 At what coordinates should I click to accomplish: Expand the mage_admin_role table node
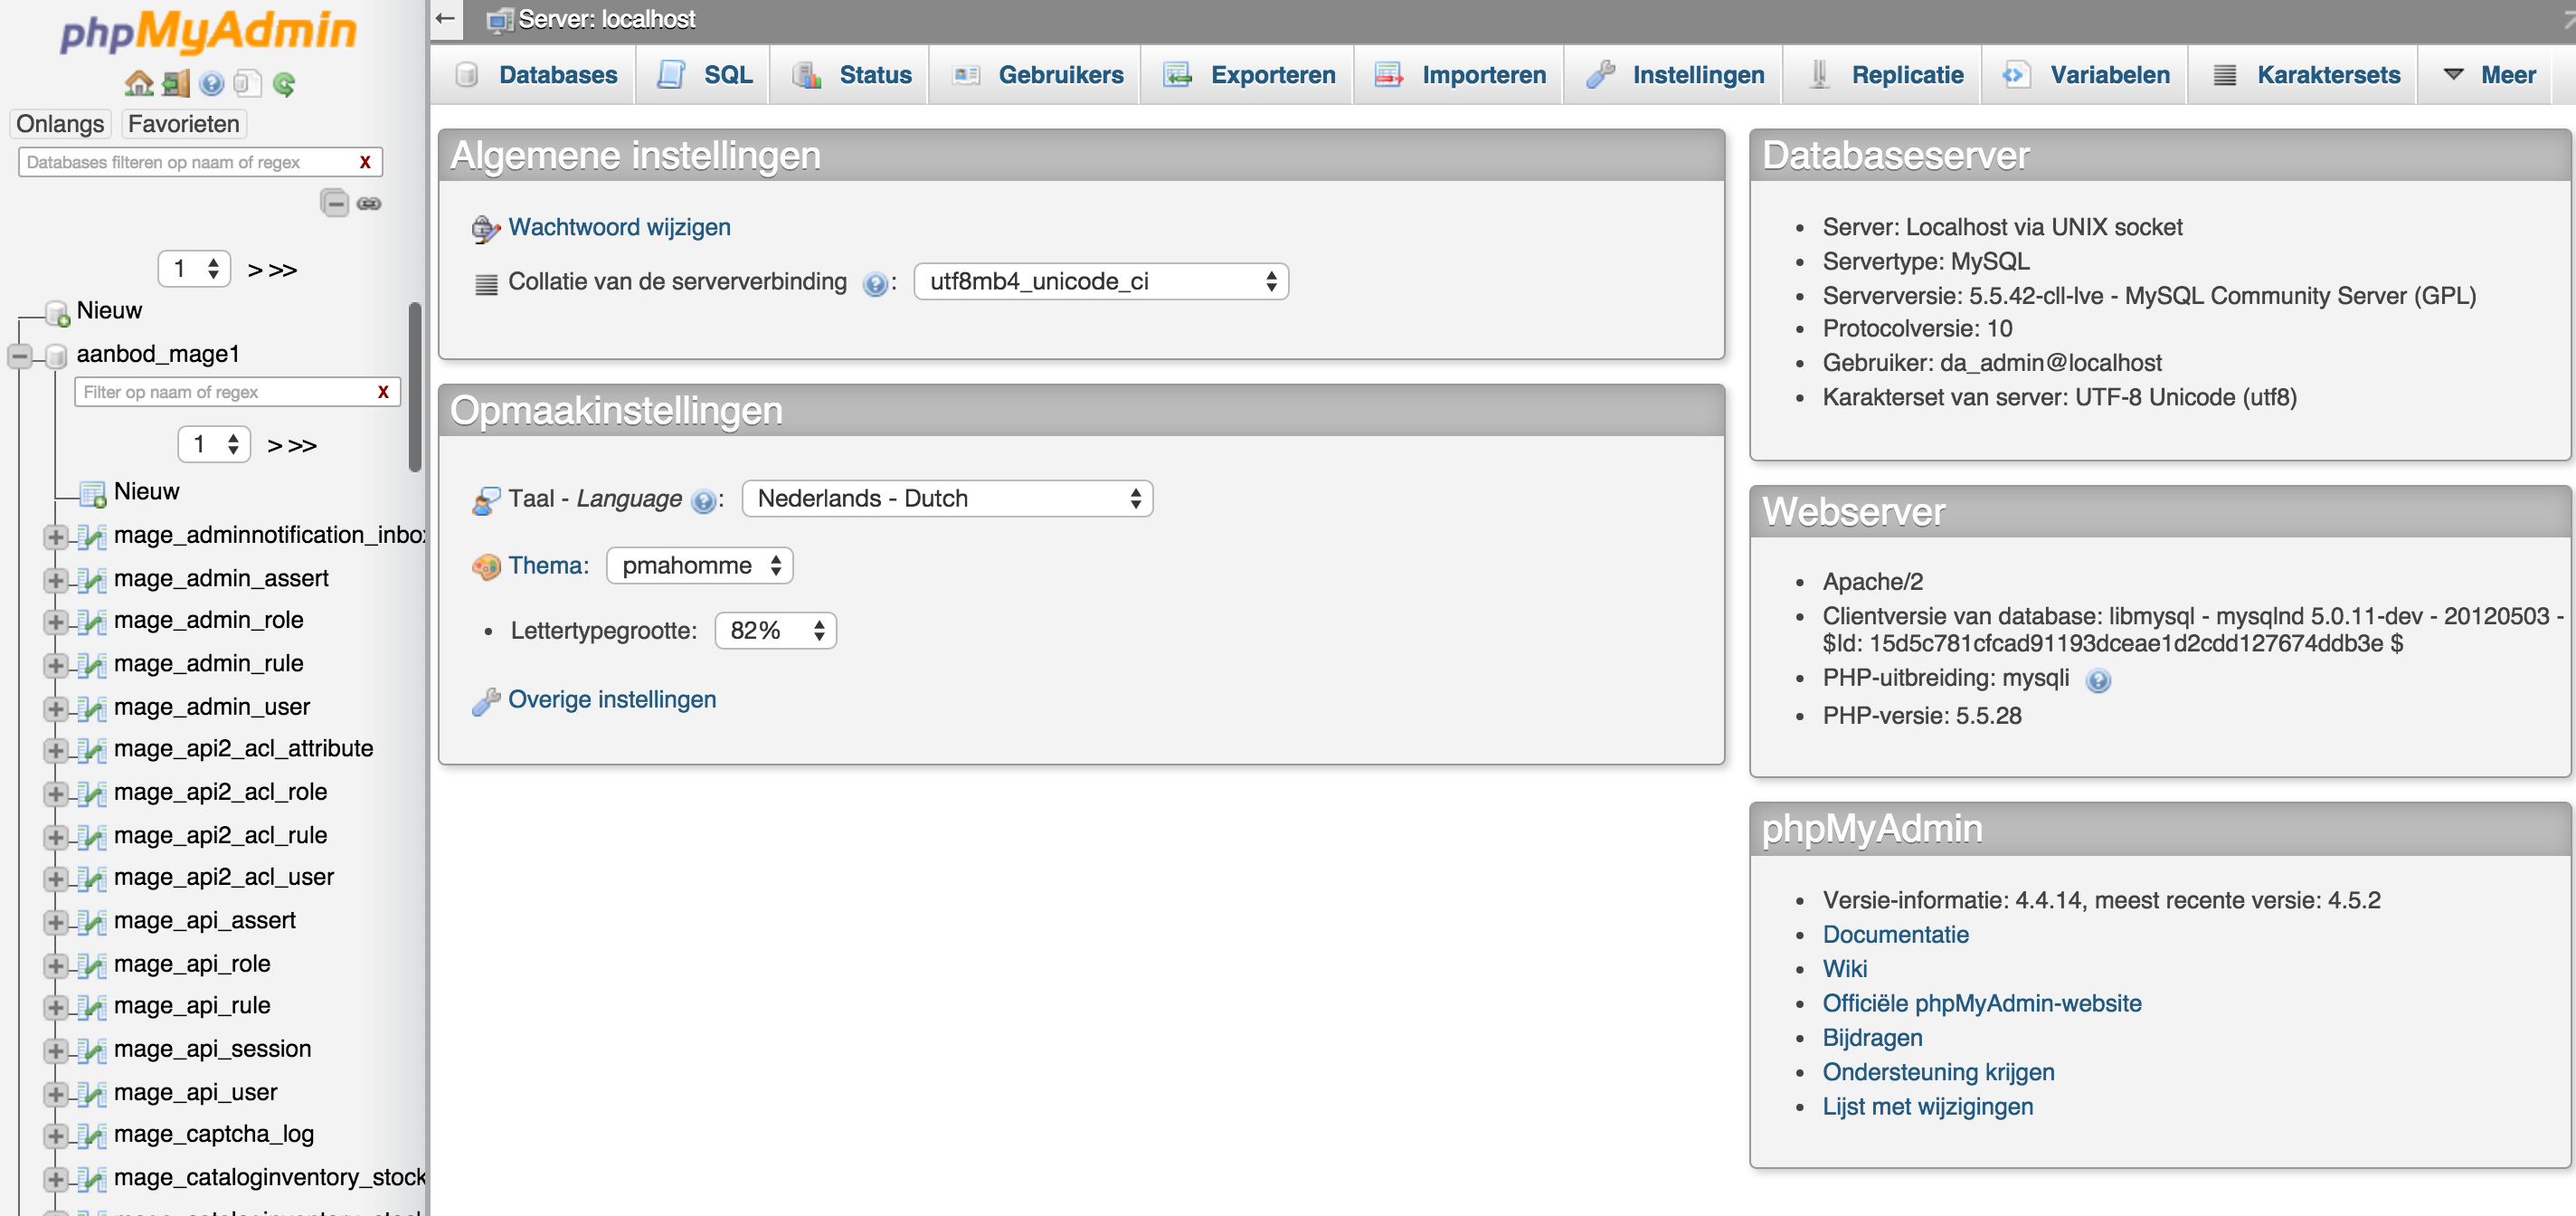click(56, 622)
